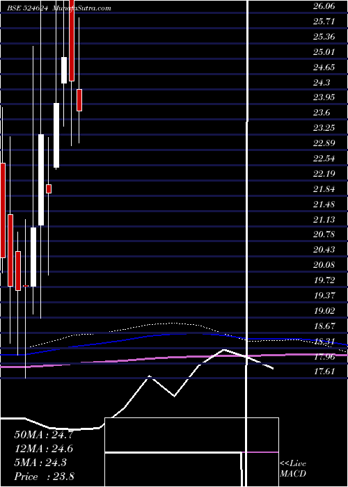Click the 18.67 price axis label

[x=324, y=326]
